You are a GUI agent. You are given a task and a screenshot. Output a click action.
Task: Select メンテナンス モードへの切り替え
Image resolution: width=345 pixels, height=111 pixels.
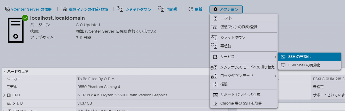click(244, 67)
